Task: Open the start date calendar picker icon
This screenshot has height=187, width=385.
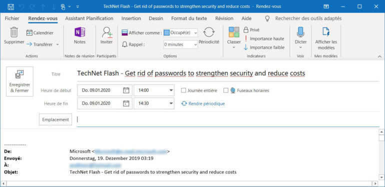Action: pos(126,90)
